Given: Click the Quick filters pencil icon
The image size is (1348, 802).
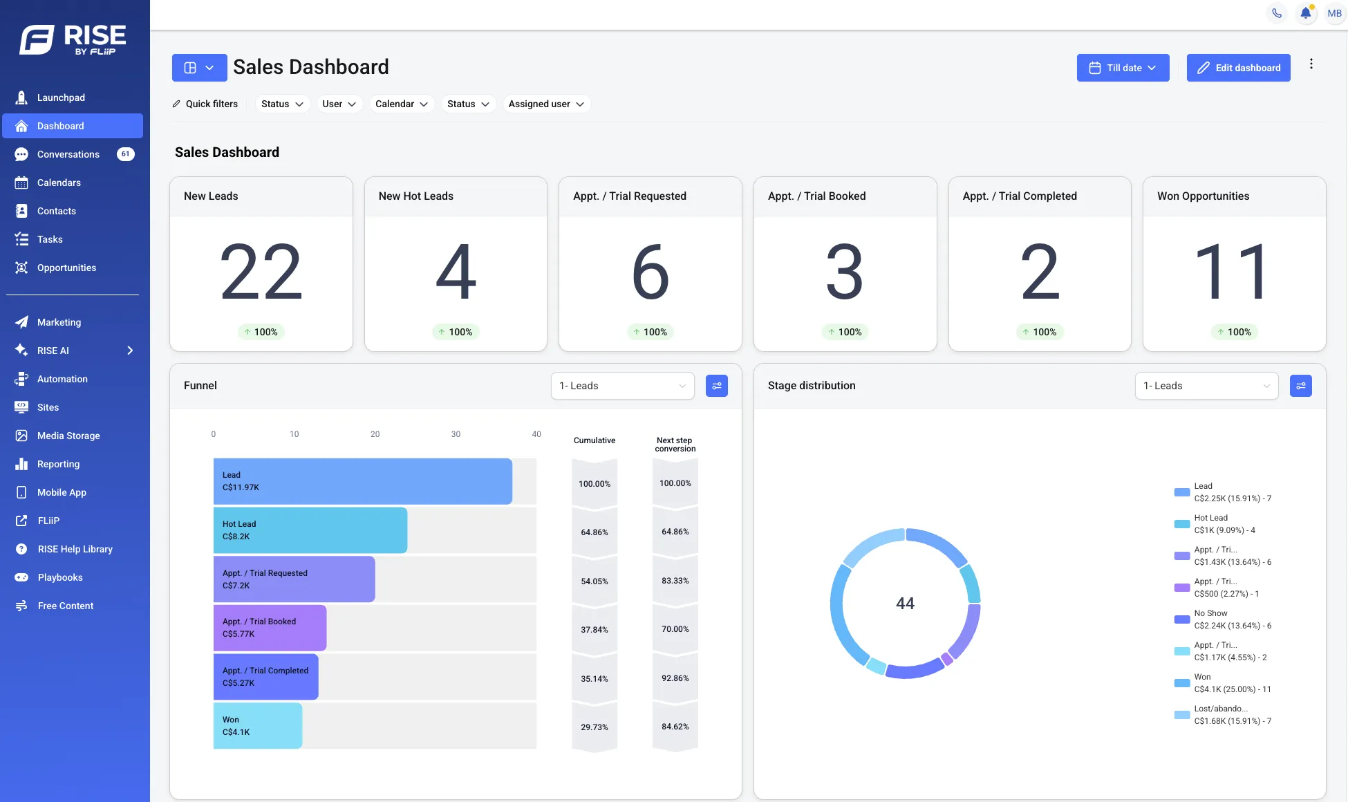Looking at the screenshot, I should click(x=176, y=104).
